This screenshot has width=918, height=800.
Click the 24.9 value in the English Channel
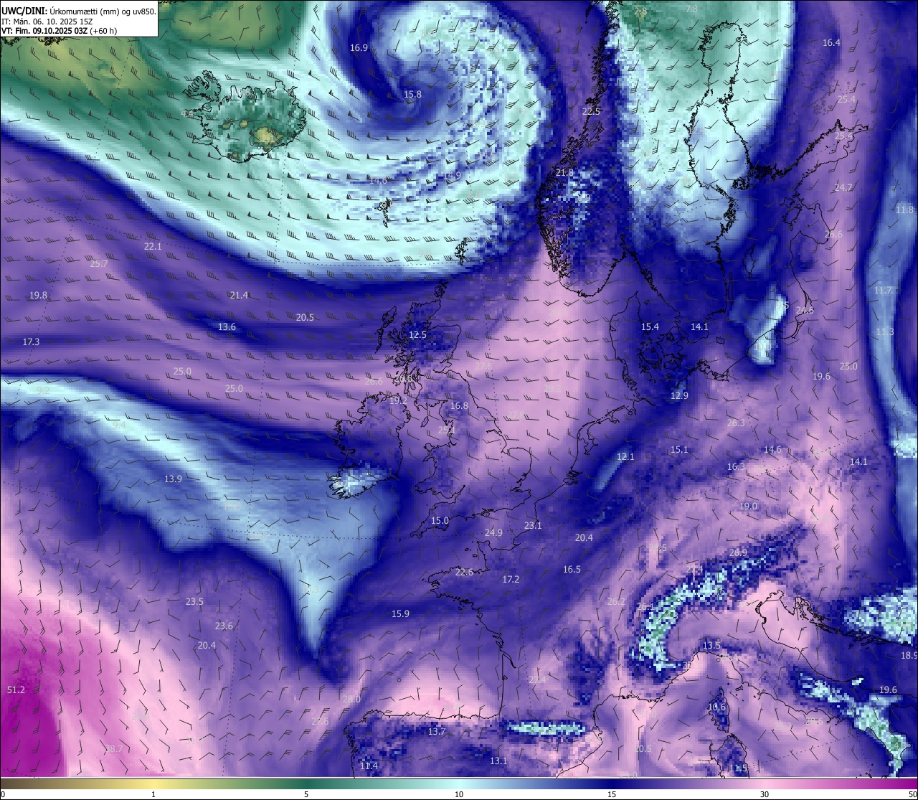(x=493, y=533)
